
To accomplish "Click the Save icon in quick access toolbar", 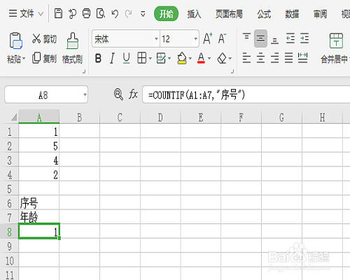I will pos(58,13).
